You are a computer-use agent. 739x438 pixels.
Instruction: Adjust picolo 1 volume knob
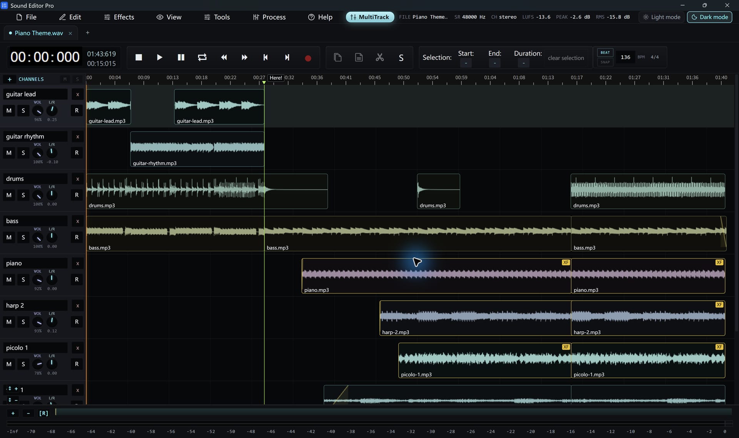tap(38, 364)
